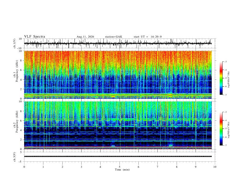This screenshot has width=242, height=187.
Task: Click the 0 minute tick label
Action: tap(24, 167)
